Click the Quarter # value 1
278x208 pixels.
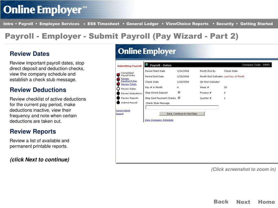[x=225, y=98]
